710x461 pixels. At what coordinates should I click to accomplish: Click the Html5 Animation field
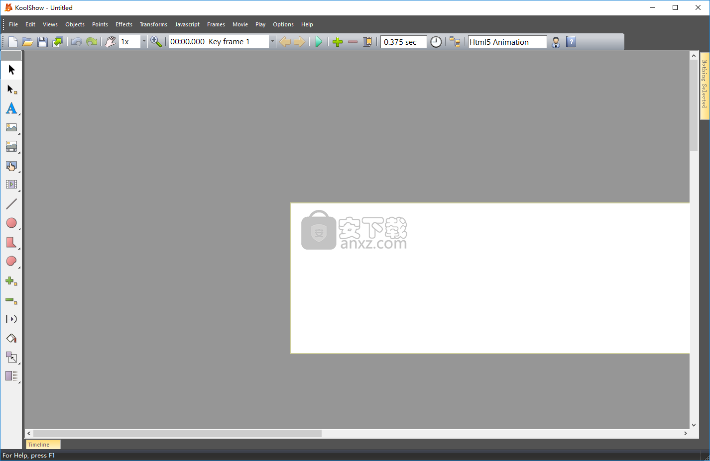tap(507, 42)
